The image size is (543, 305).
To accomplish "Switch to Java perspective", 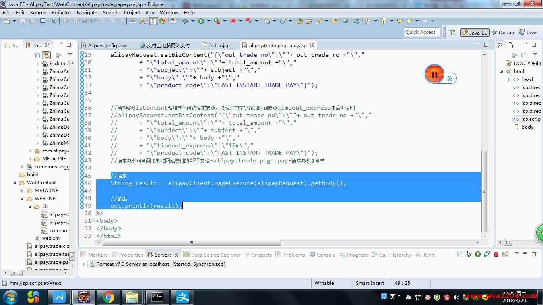I will 527,33.
